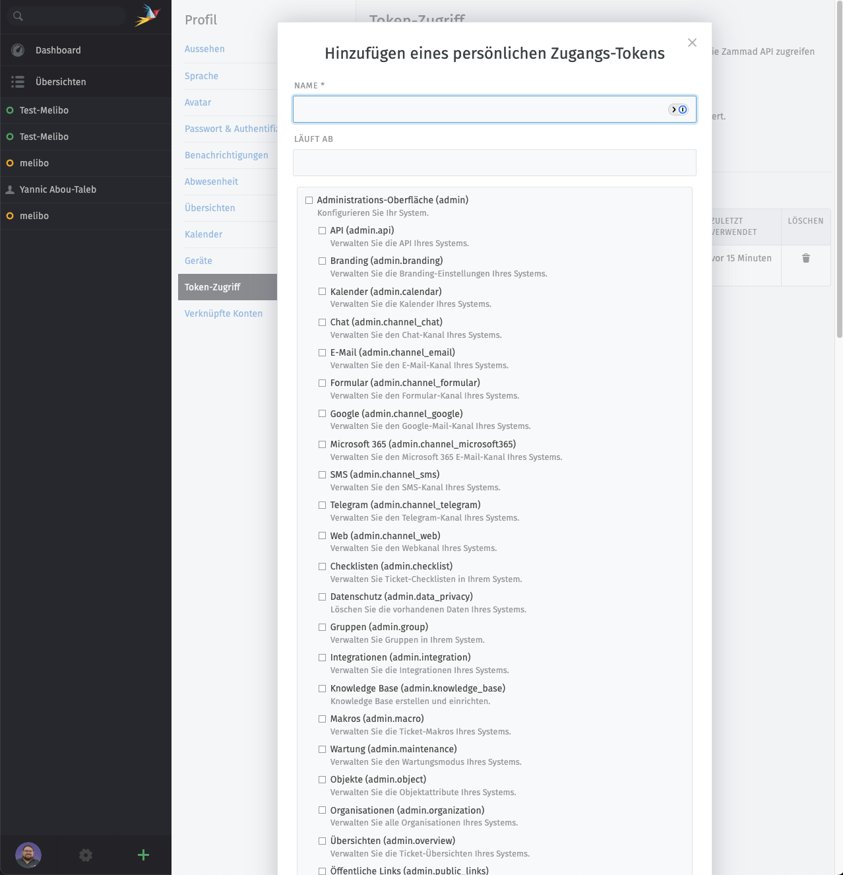Open the Aussehen profile link
Viewport: 843px width, 875px height.
204,49
